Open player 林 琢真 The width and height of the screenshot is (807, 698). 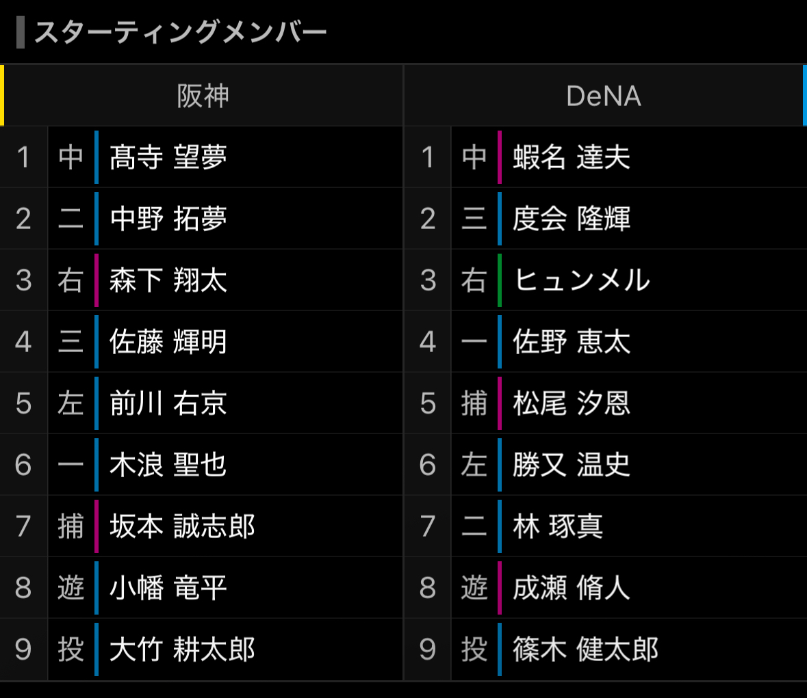(x=558, y=526)
